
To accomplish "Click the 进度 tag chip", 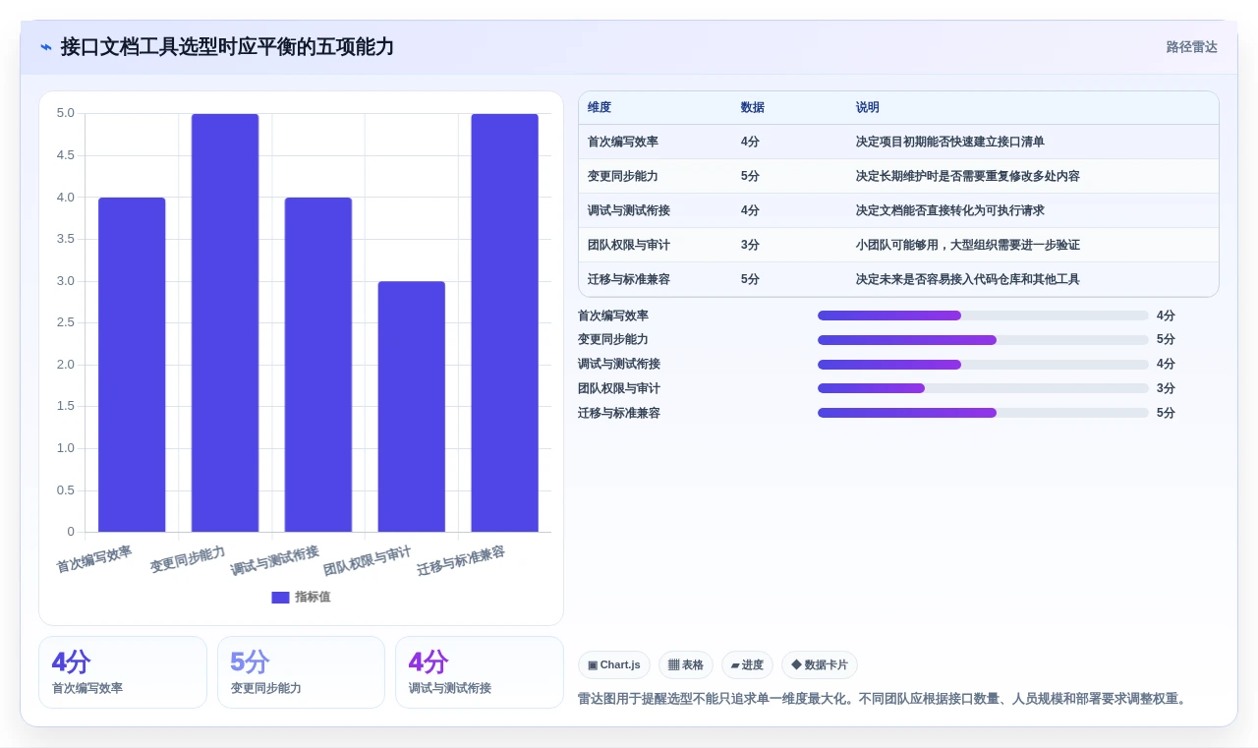I will coord(747,665).
